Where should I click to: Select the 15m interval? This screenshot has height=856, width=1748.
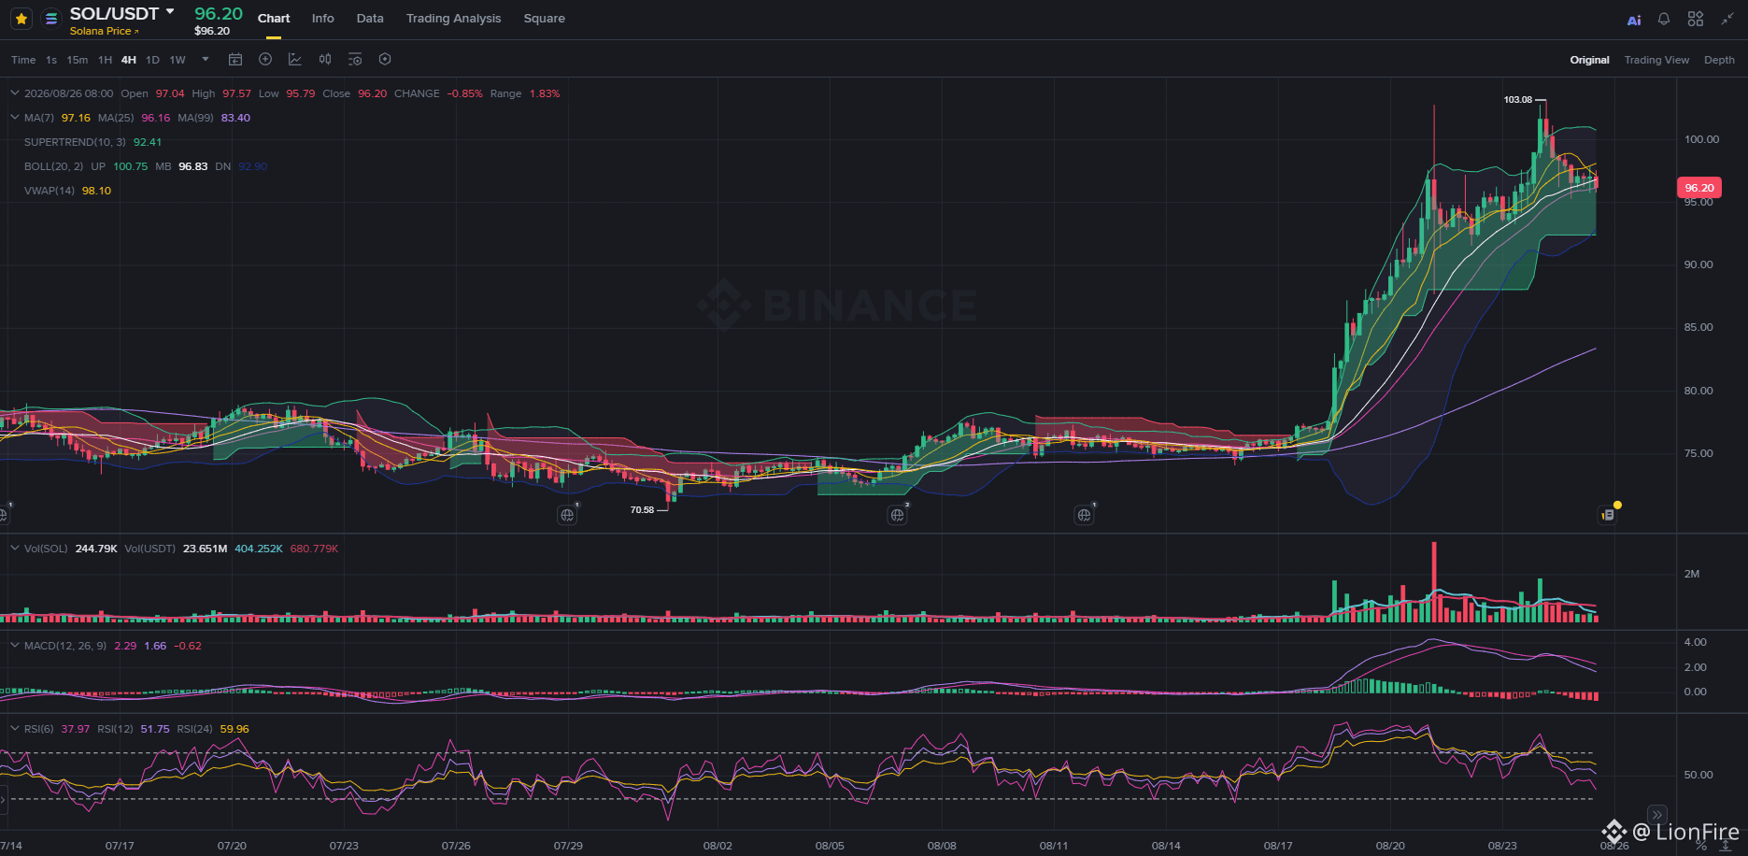pos(78,60)
